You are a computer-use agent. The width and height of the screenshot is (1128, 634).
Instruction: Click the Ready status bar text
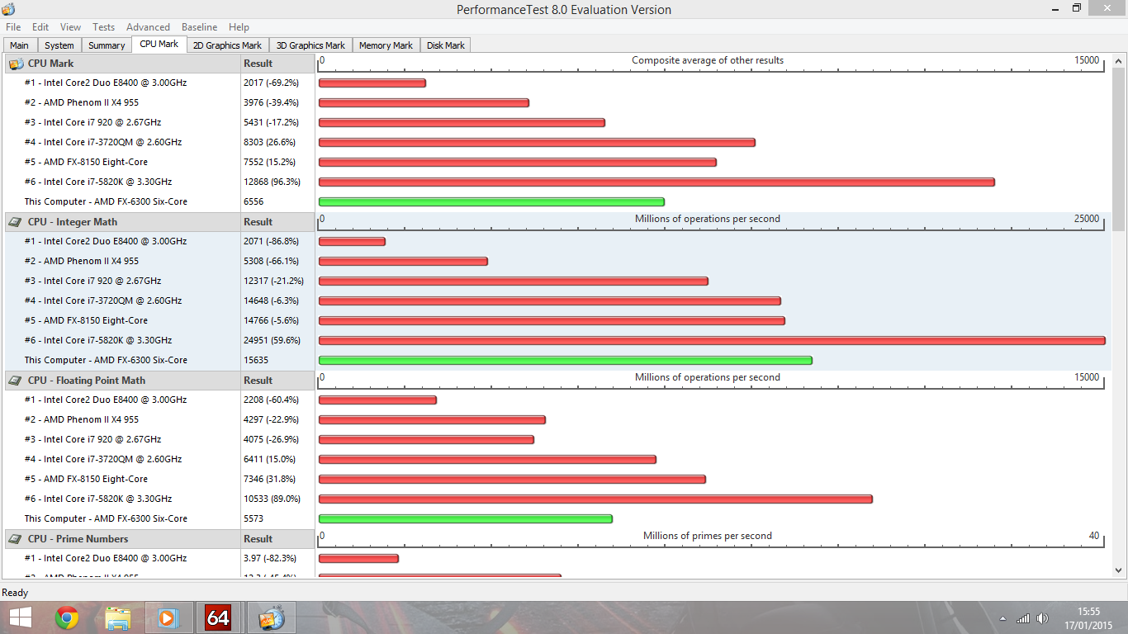point(15,592)
